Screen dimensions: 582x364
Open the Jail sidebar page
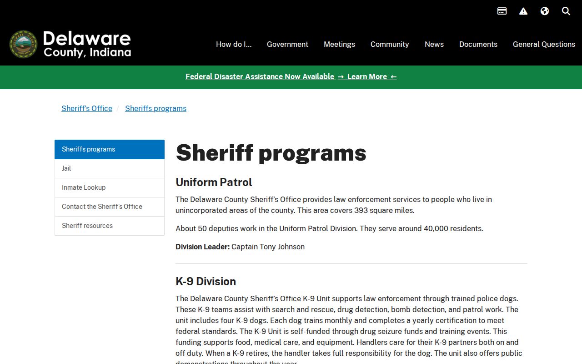click(110, 168)
